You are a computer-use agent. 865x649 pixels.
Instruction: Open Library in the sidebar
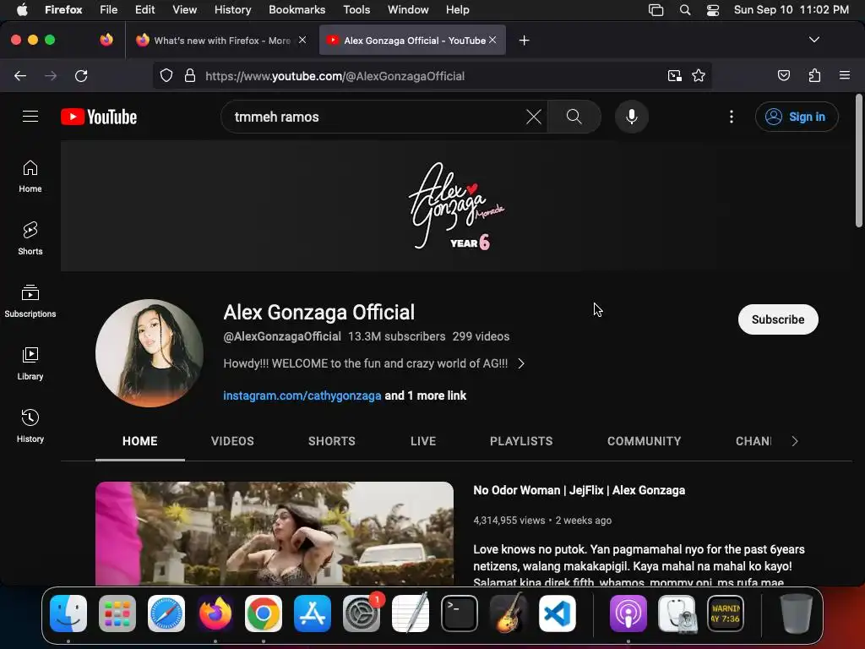(x=30, y=363)
